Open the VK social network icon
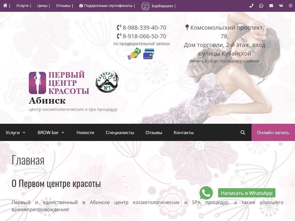Image resolution: width=295 pixels, height=221 pixels. click(281, 6)
